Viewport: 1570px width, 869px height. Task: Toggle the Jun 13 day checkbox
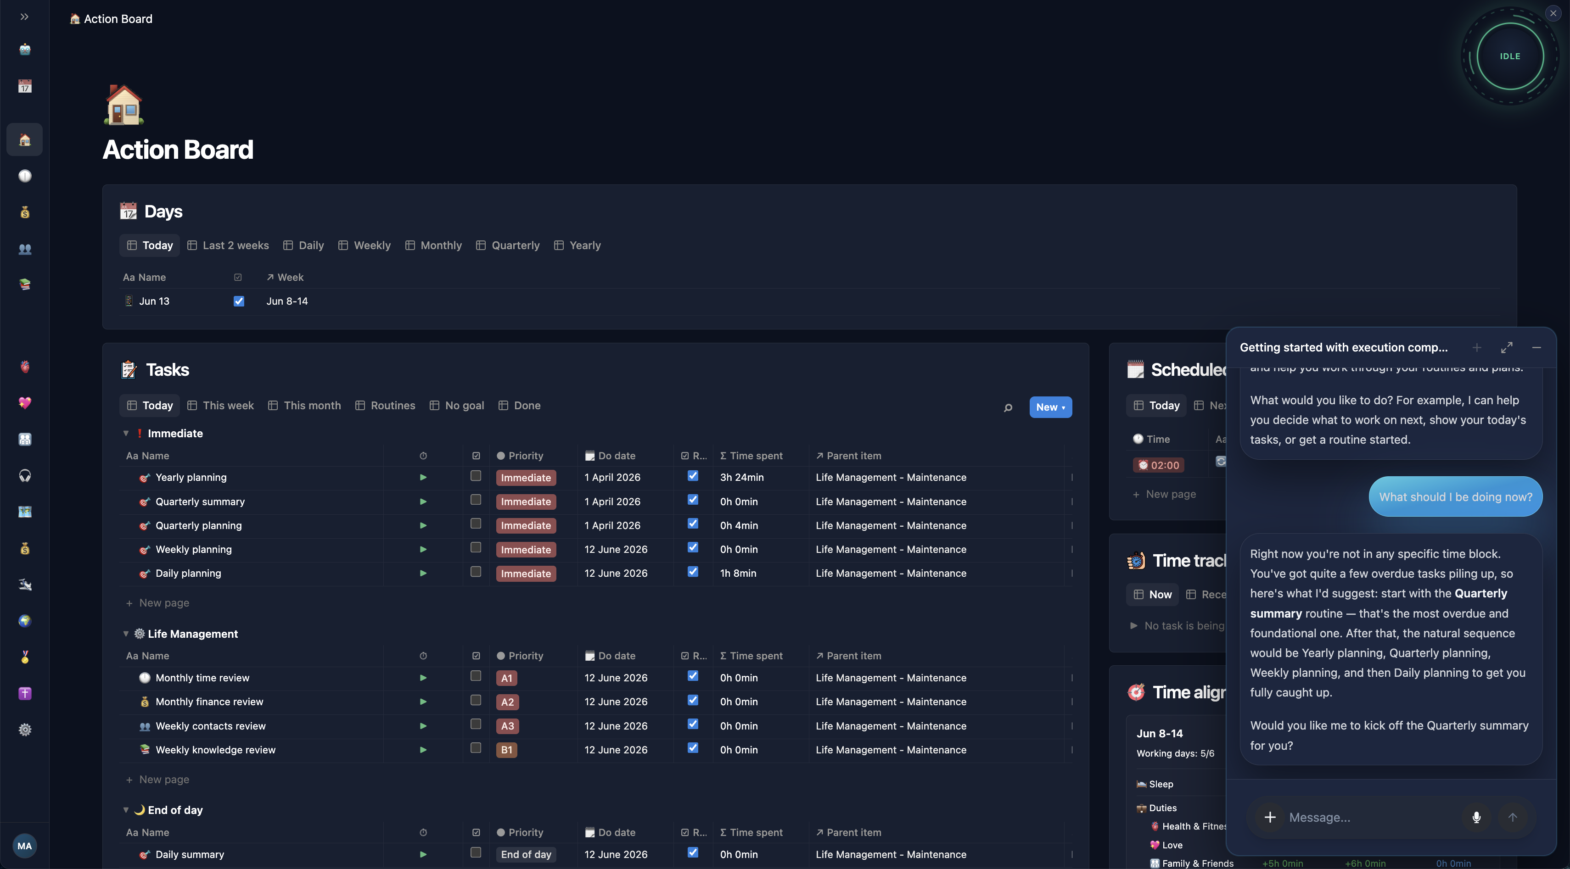tap(239, 301)
